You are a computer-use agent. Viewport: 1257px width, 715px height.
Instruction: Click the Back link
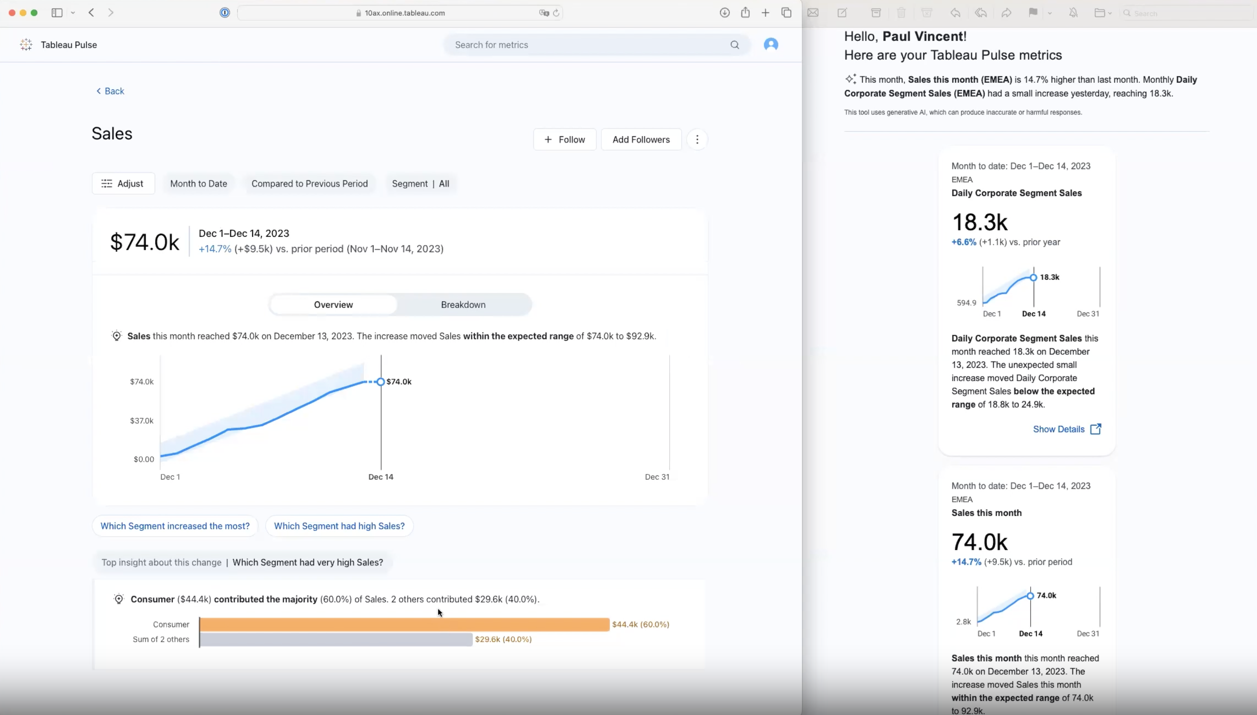coord(110,91)
